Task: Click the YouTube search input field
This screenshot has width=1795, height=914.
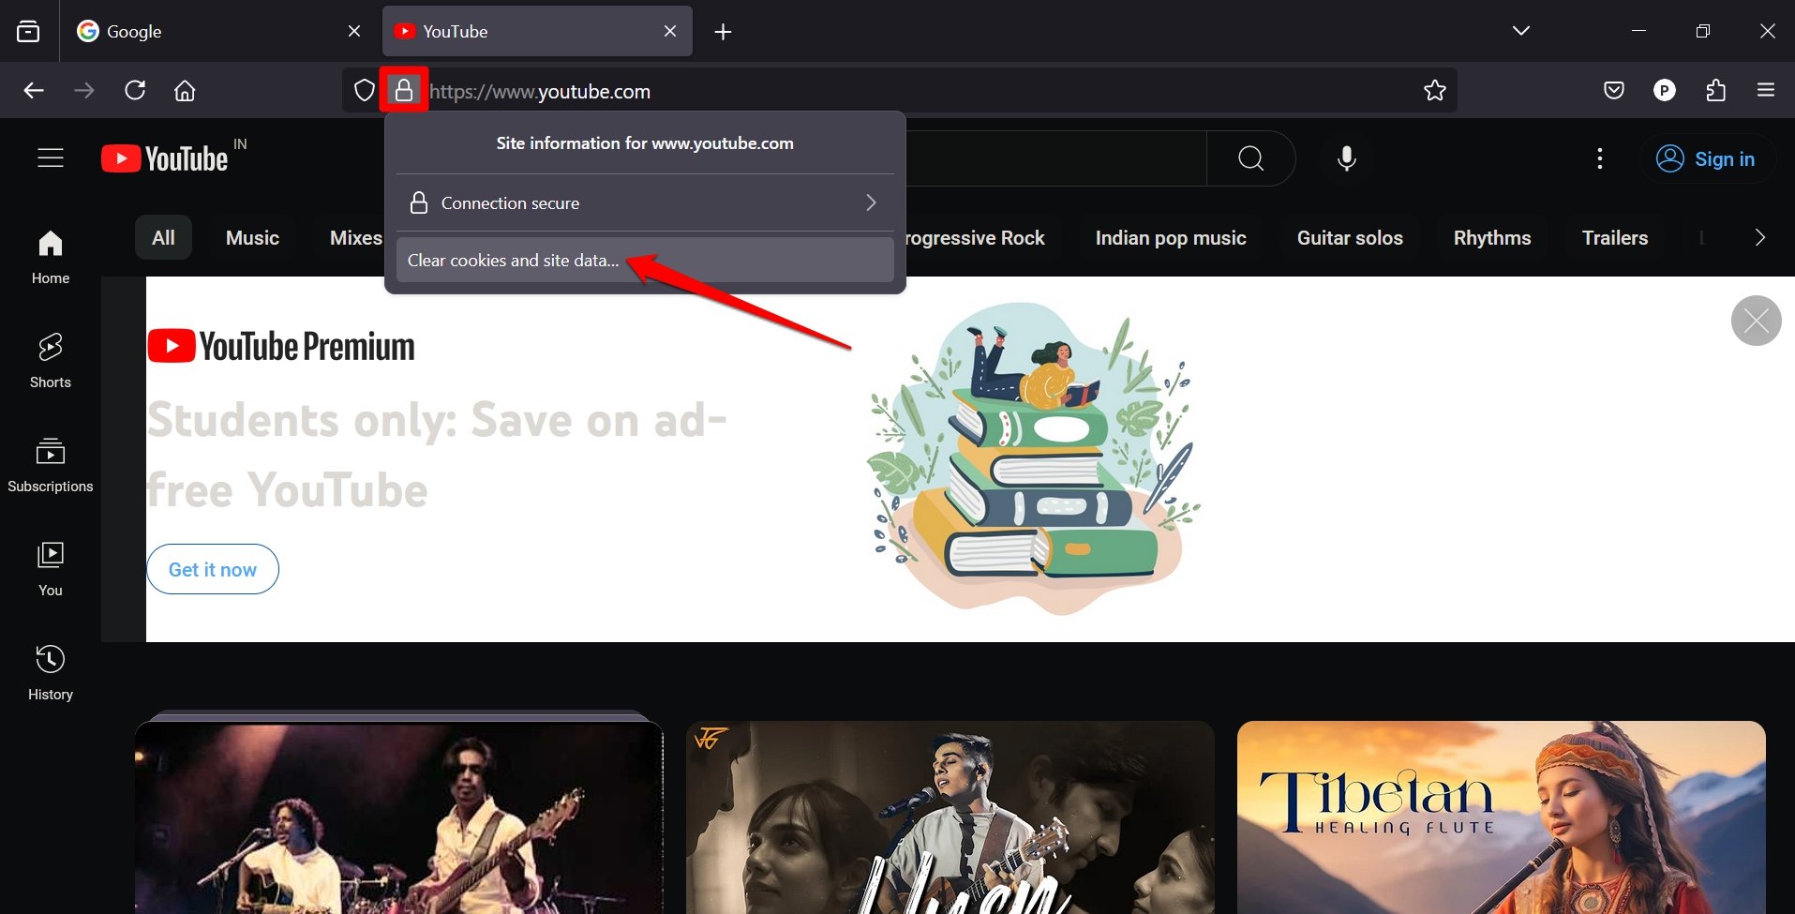Action: coord(1055,158)
